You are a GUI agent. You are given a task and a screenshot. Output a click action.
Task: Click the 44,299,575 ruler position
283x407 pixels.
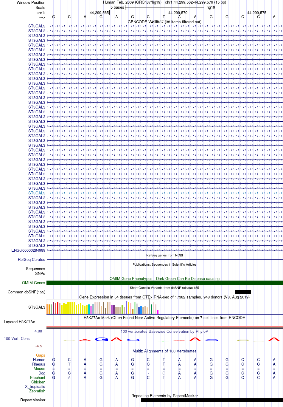pyautogui.click(x=257, y=13)
